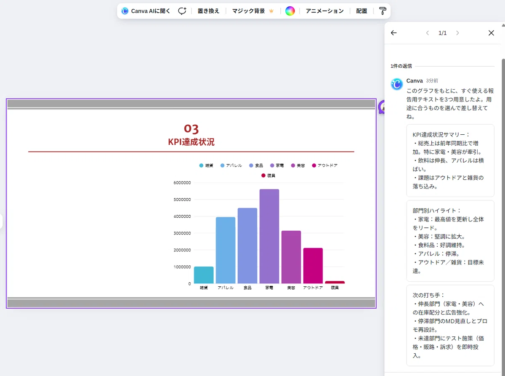Click the add comment bubble icon
The image size is (505, 376).
point(182,11)
